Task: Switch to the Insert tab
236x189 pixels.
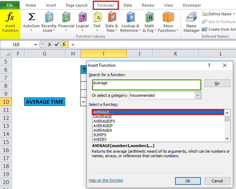Action: click(51, 5)
